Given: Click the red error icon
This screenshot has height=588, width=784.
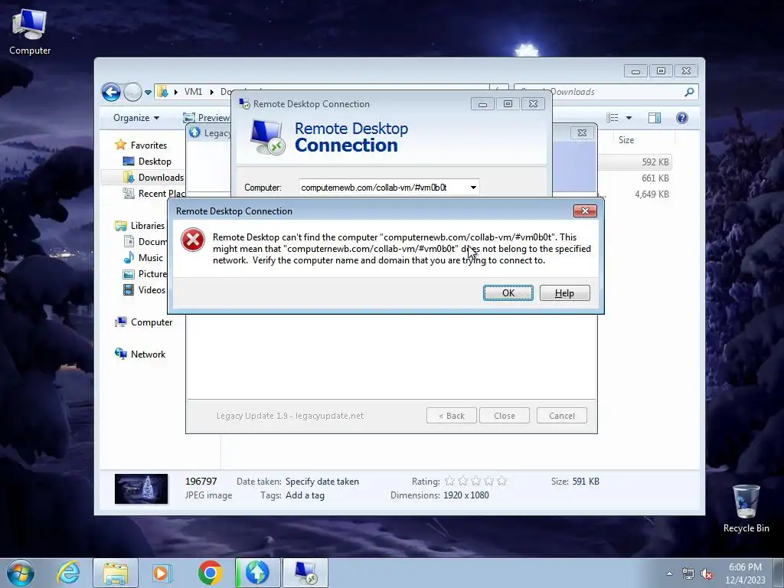Looking at the screenshot, I should (x=193, y=240).
